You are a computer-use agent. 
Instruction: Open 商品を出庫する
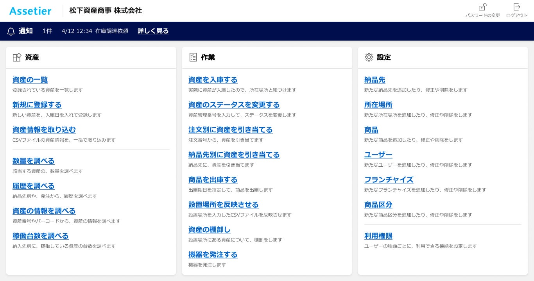click(213, 180)
